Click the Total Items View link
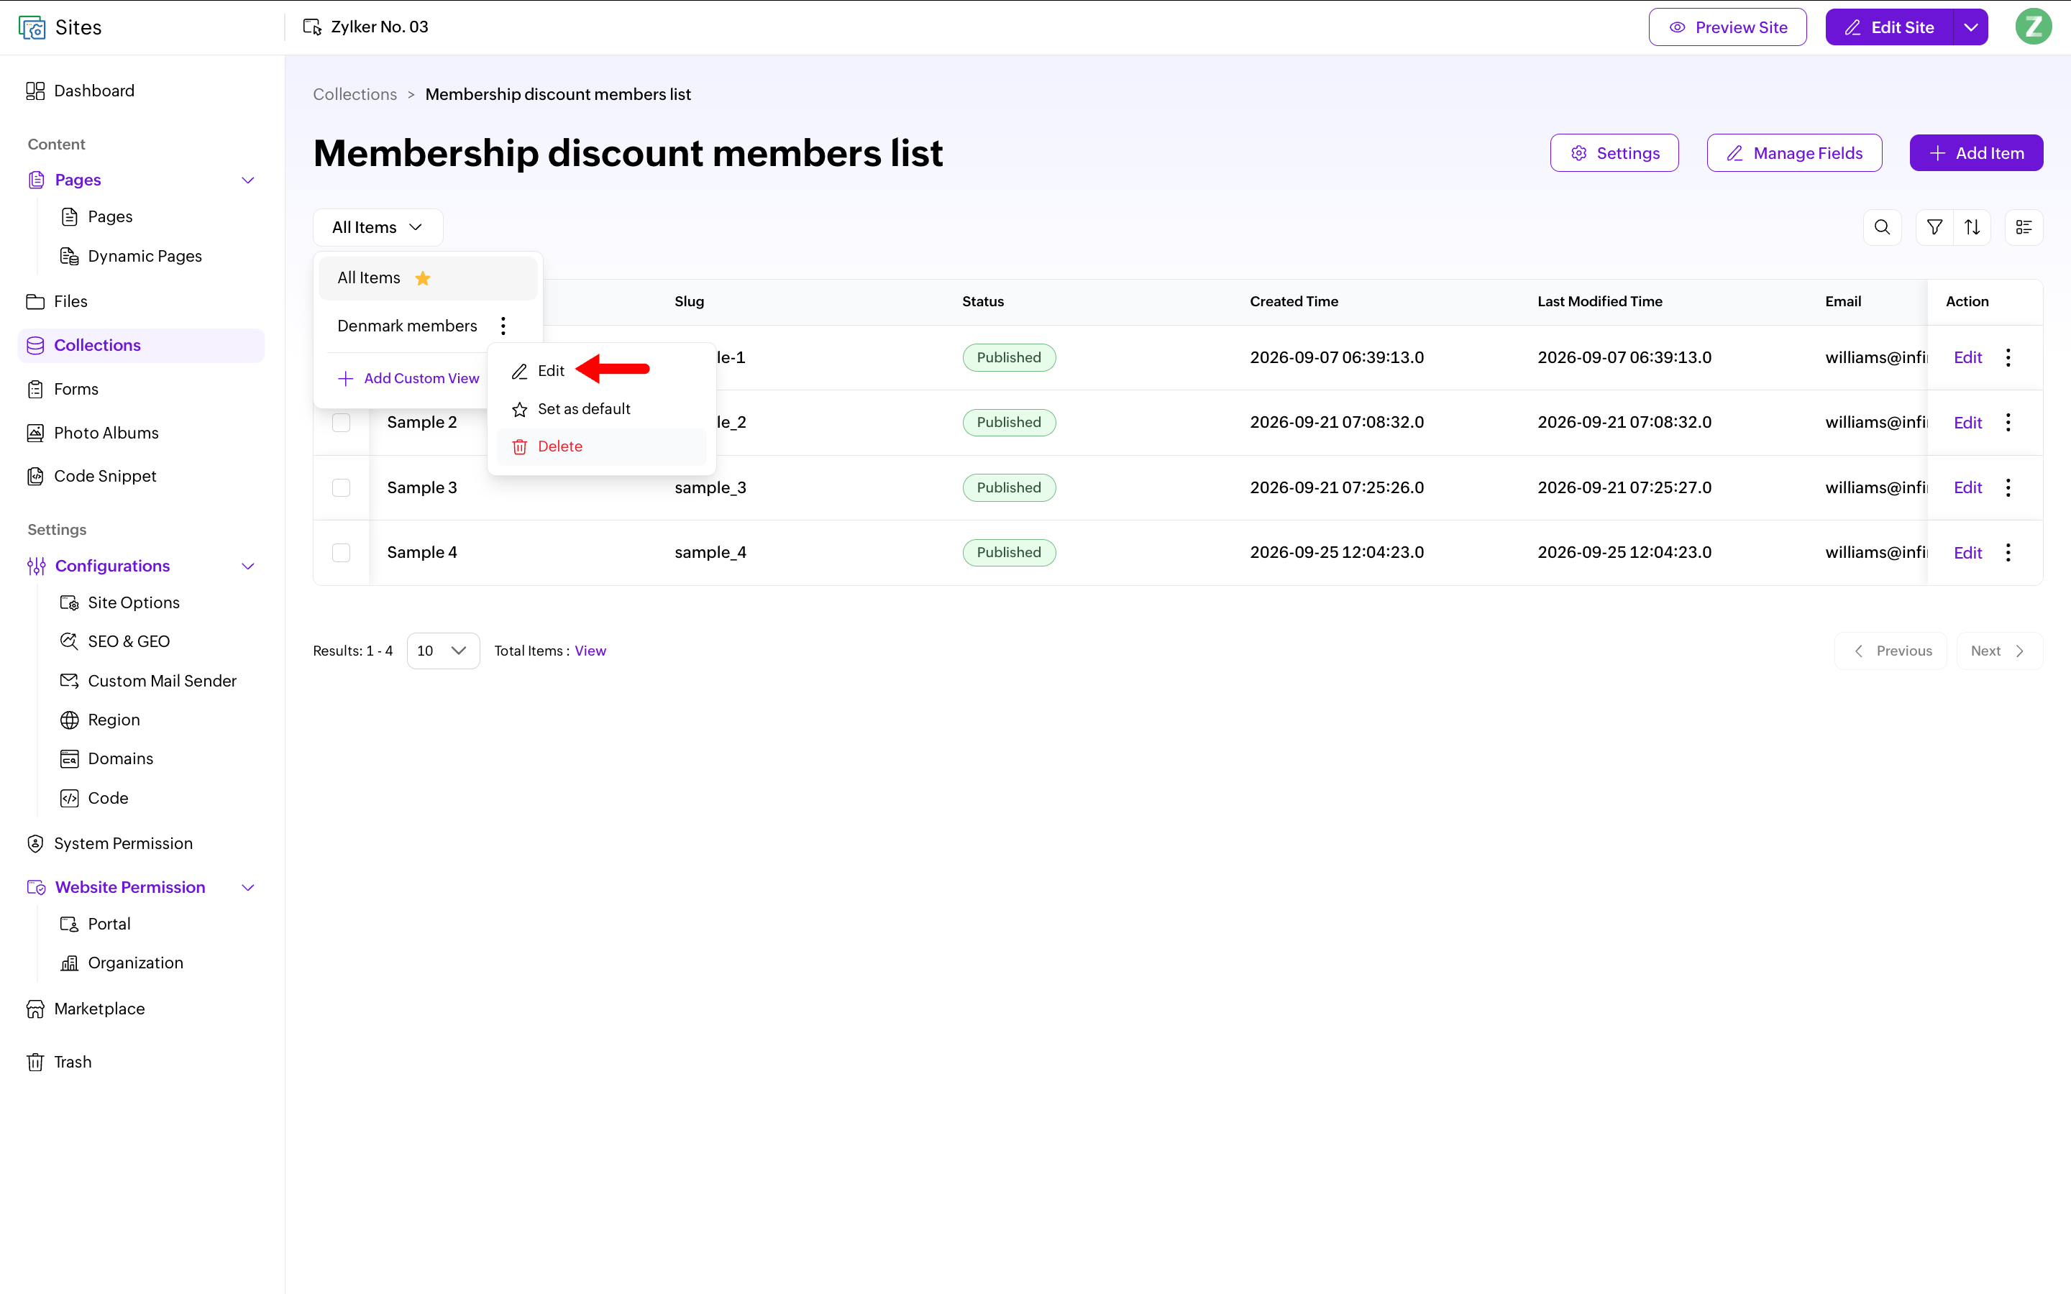The width and height of the screenshot is (2071, 1294). (590, 651)
